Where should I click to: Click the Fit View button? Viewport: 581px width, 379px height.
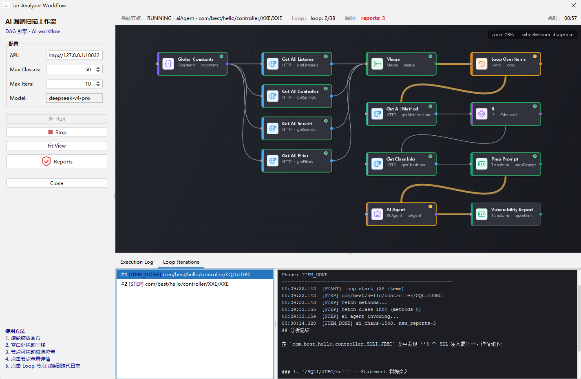point(57,145)
